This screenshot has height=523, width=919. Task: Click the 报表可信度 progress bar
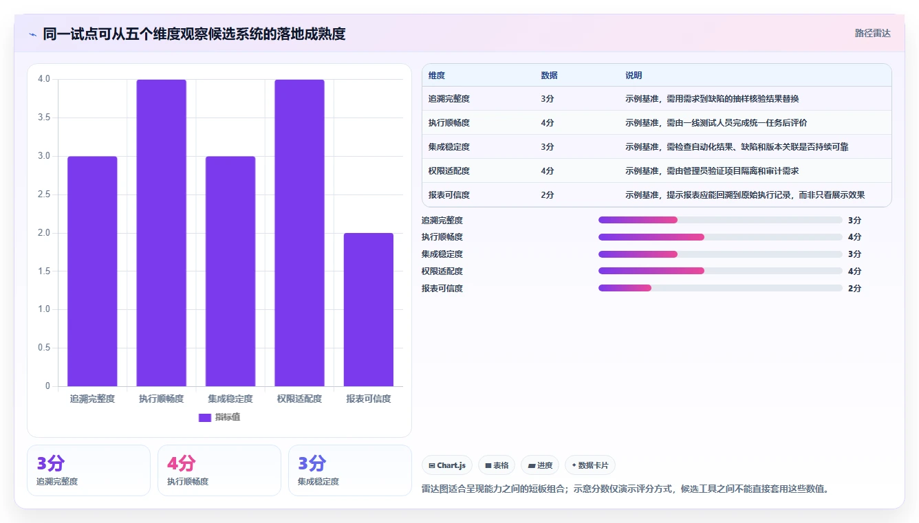point(720,288)
